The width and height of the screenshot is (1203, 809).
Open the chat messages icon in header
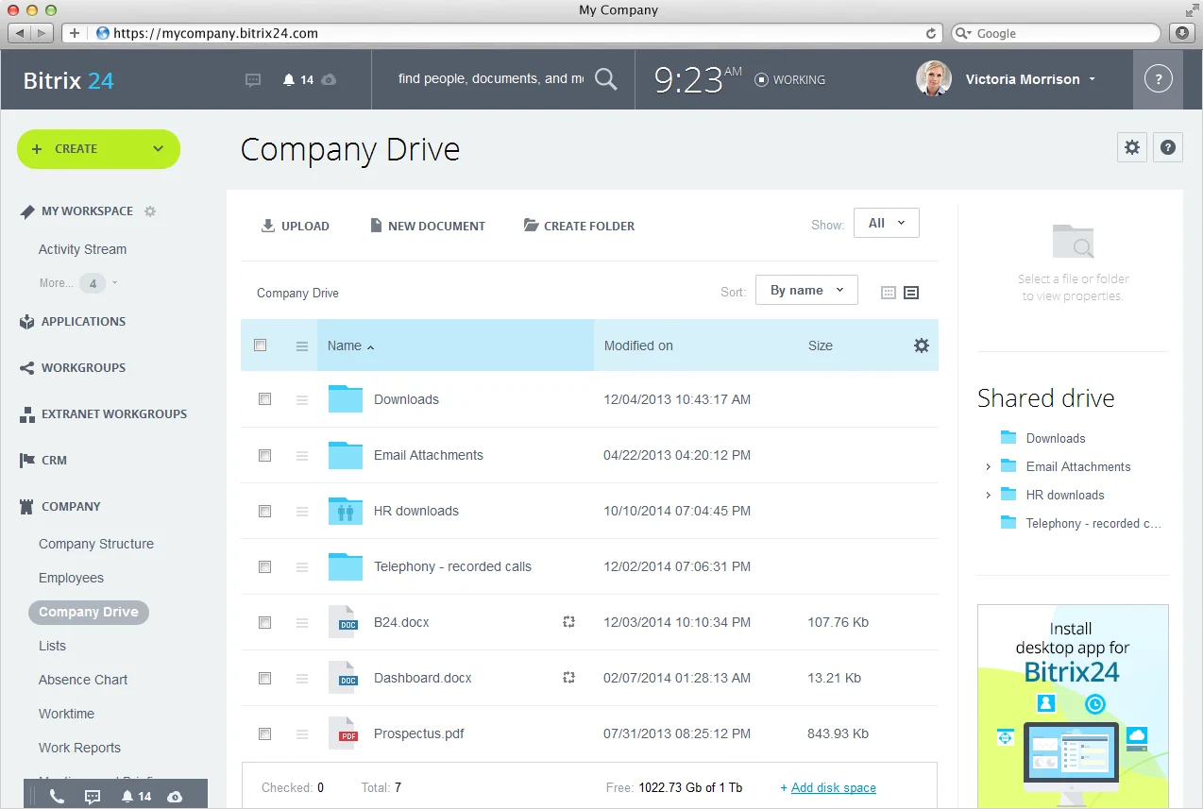pyautogui.click(x=253, y=80)
